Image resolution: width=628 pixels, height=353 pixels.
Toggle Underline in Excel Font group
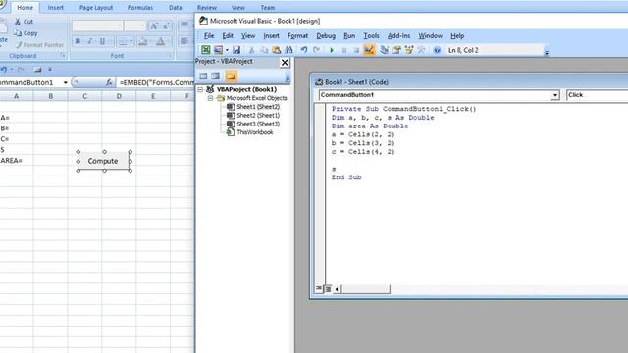coord(102,41)
